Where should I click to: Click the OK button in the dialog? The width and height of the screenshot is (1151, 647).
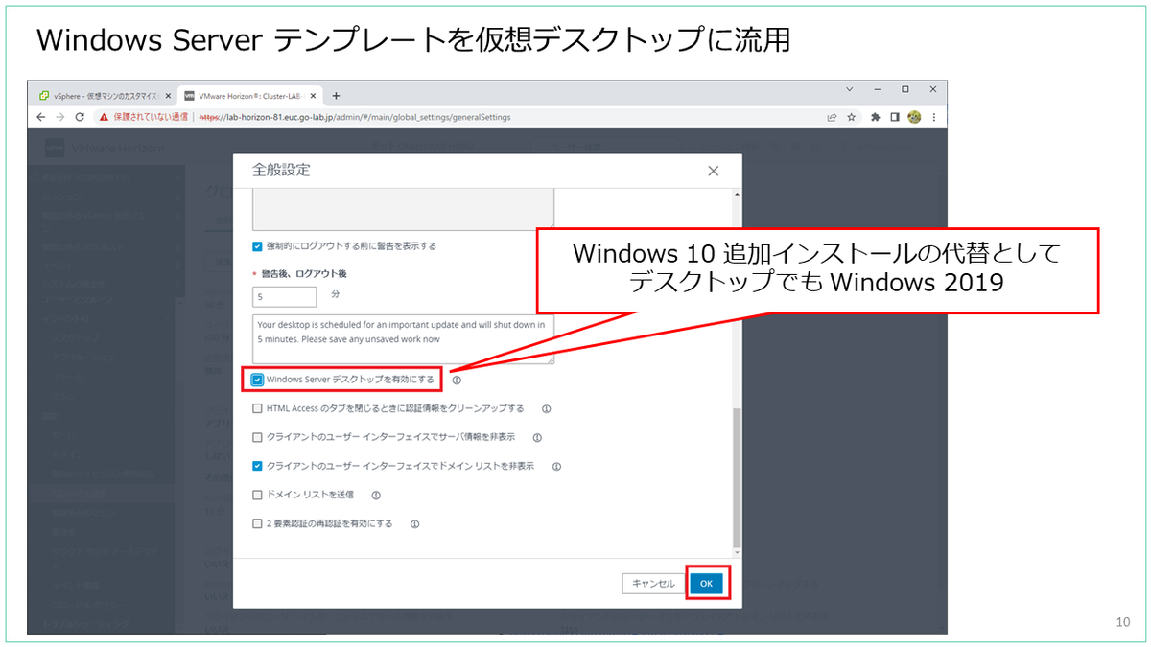[706, 583]
